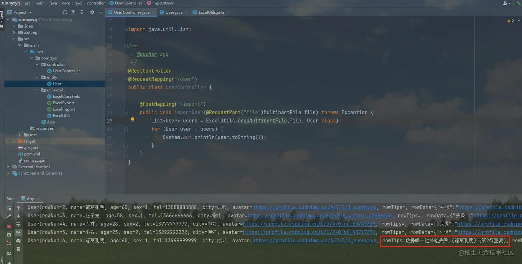
Task: Click the Run panel layout icon
Action: (9, 253)
